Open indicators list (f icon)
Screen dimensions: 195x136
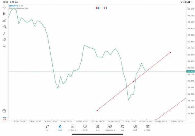[4, 33]
